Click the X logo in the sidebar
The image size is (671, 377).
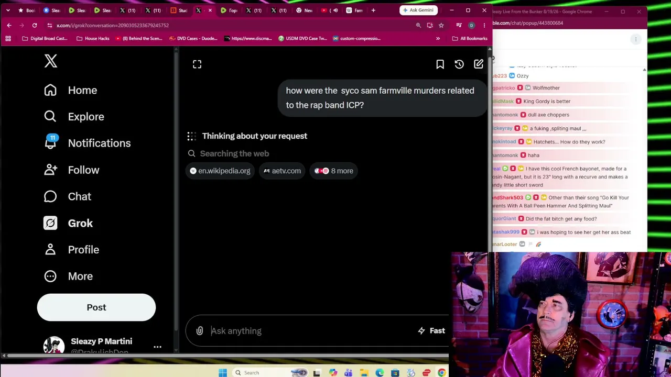pyautogui.click(x=50, y=61)
